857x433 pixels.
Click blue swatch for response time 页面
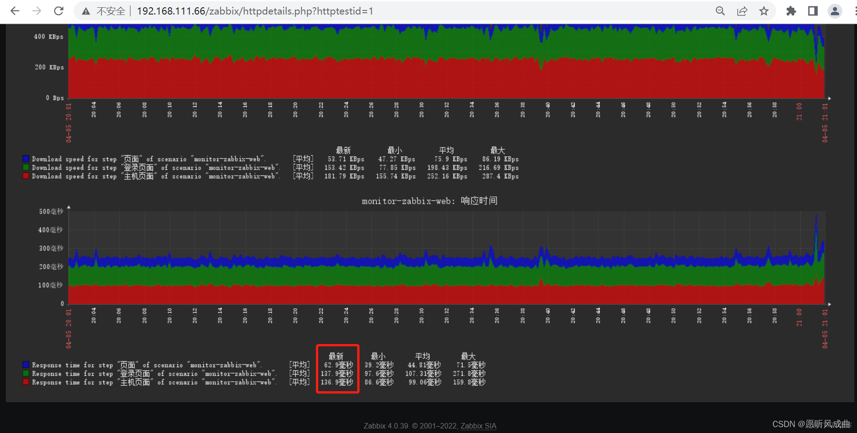(26, 365)
